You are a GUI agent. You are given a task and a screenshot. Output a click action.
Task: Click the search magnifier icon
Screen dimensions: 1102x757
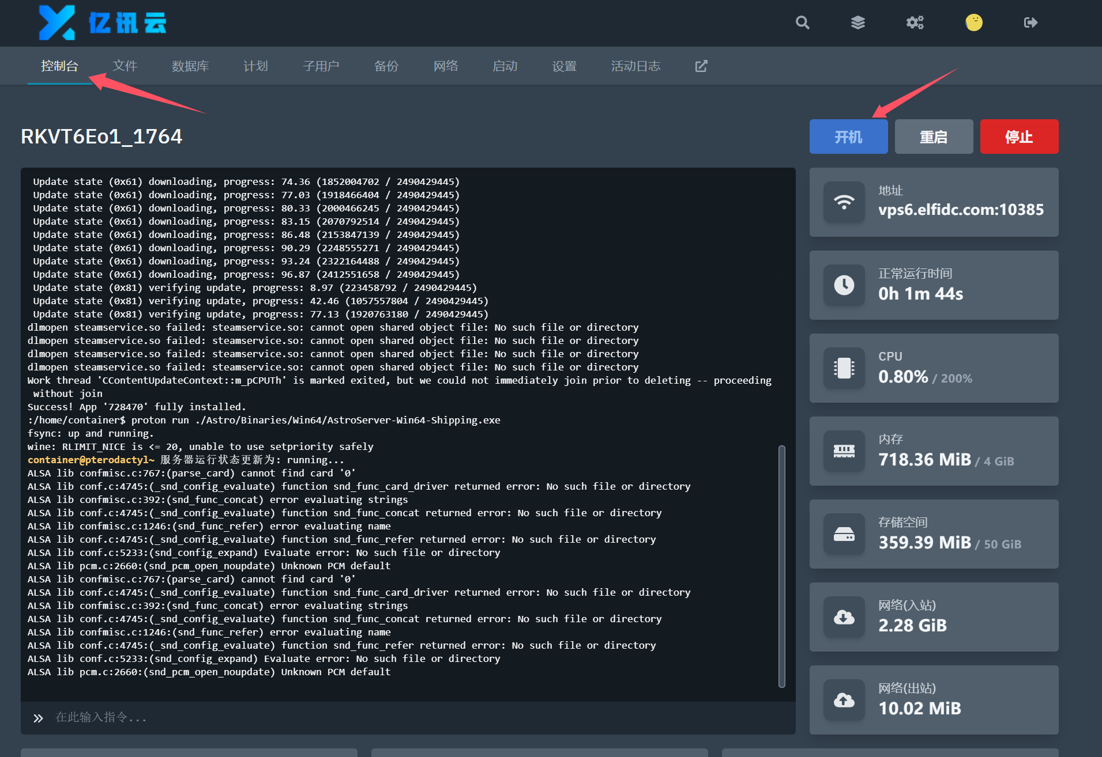pyautogui.click(x=802, y=22)
